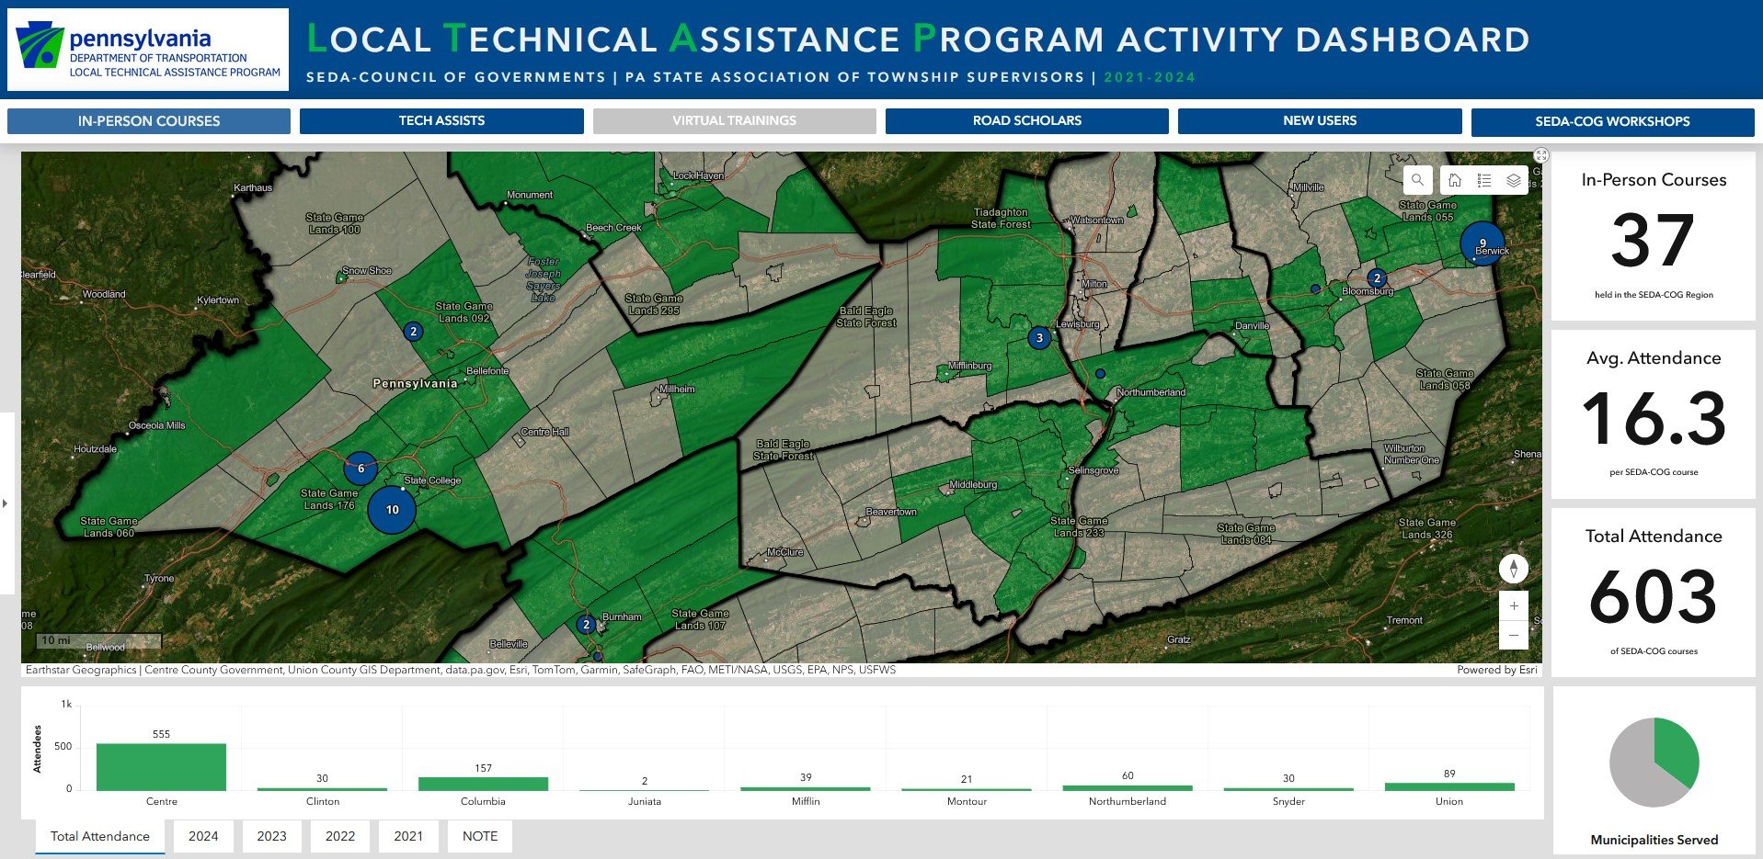Open the Road Scholars view

[1027, 121]
